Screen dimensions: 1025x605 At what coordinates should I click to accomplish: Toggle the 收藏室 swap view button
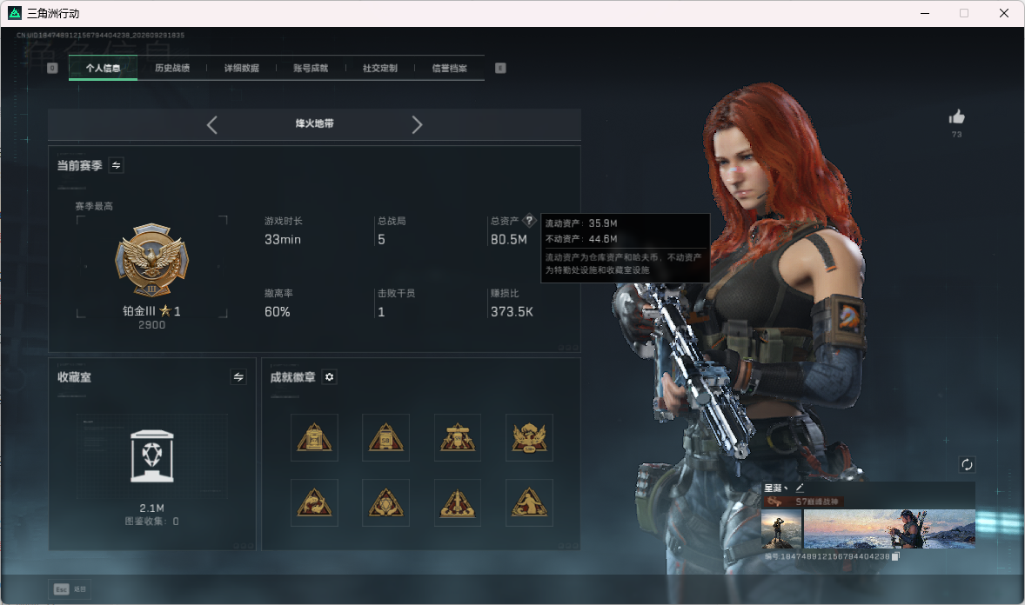coord(238,377)
